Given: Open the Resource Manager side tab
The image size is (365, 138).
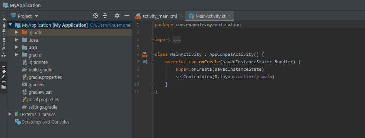Looking at the screenshot, I should click(3, 36).
